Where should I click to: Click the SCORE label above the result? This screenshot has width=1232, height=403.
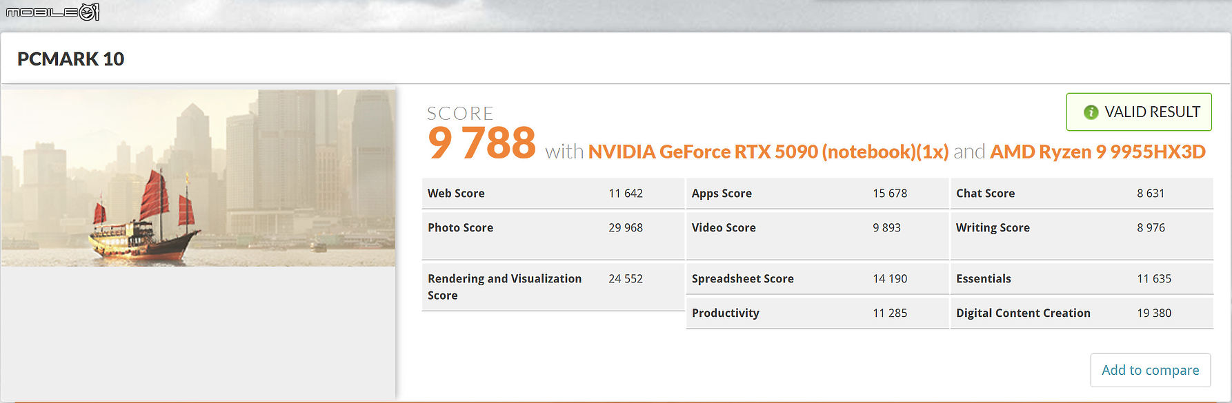[x=460, y=113]
